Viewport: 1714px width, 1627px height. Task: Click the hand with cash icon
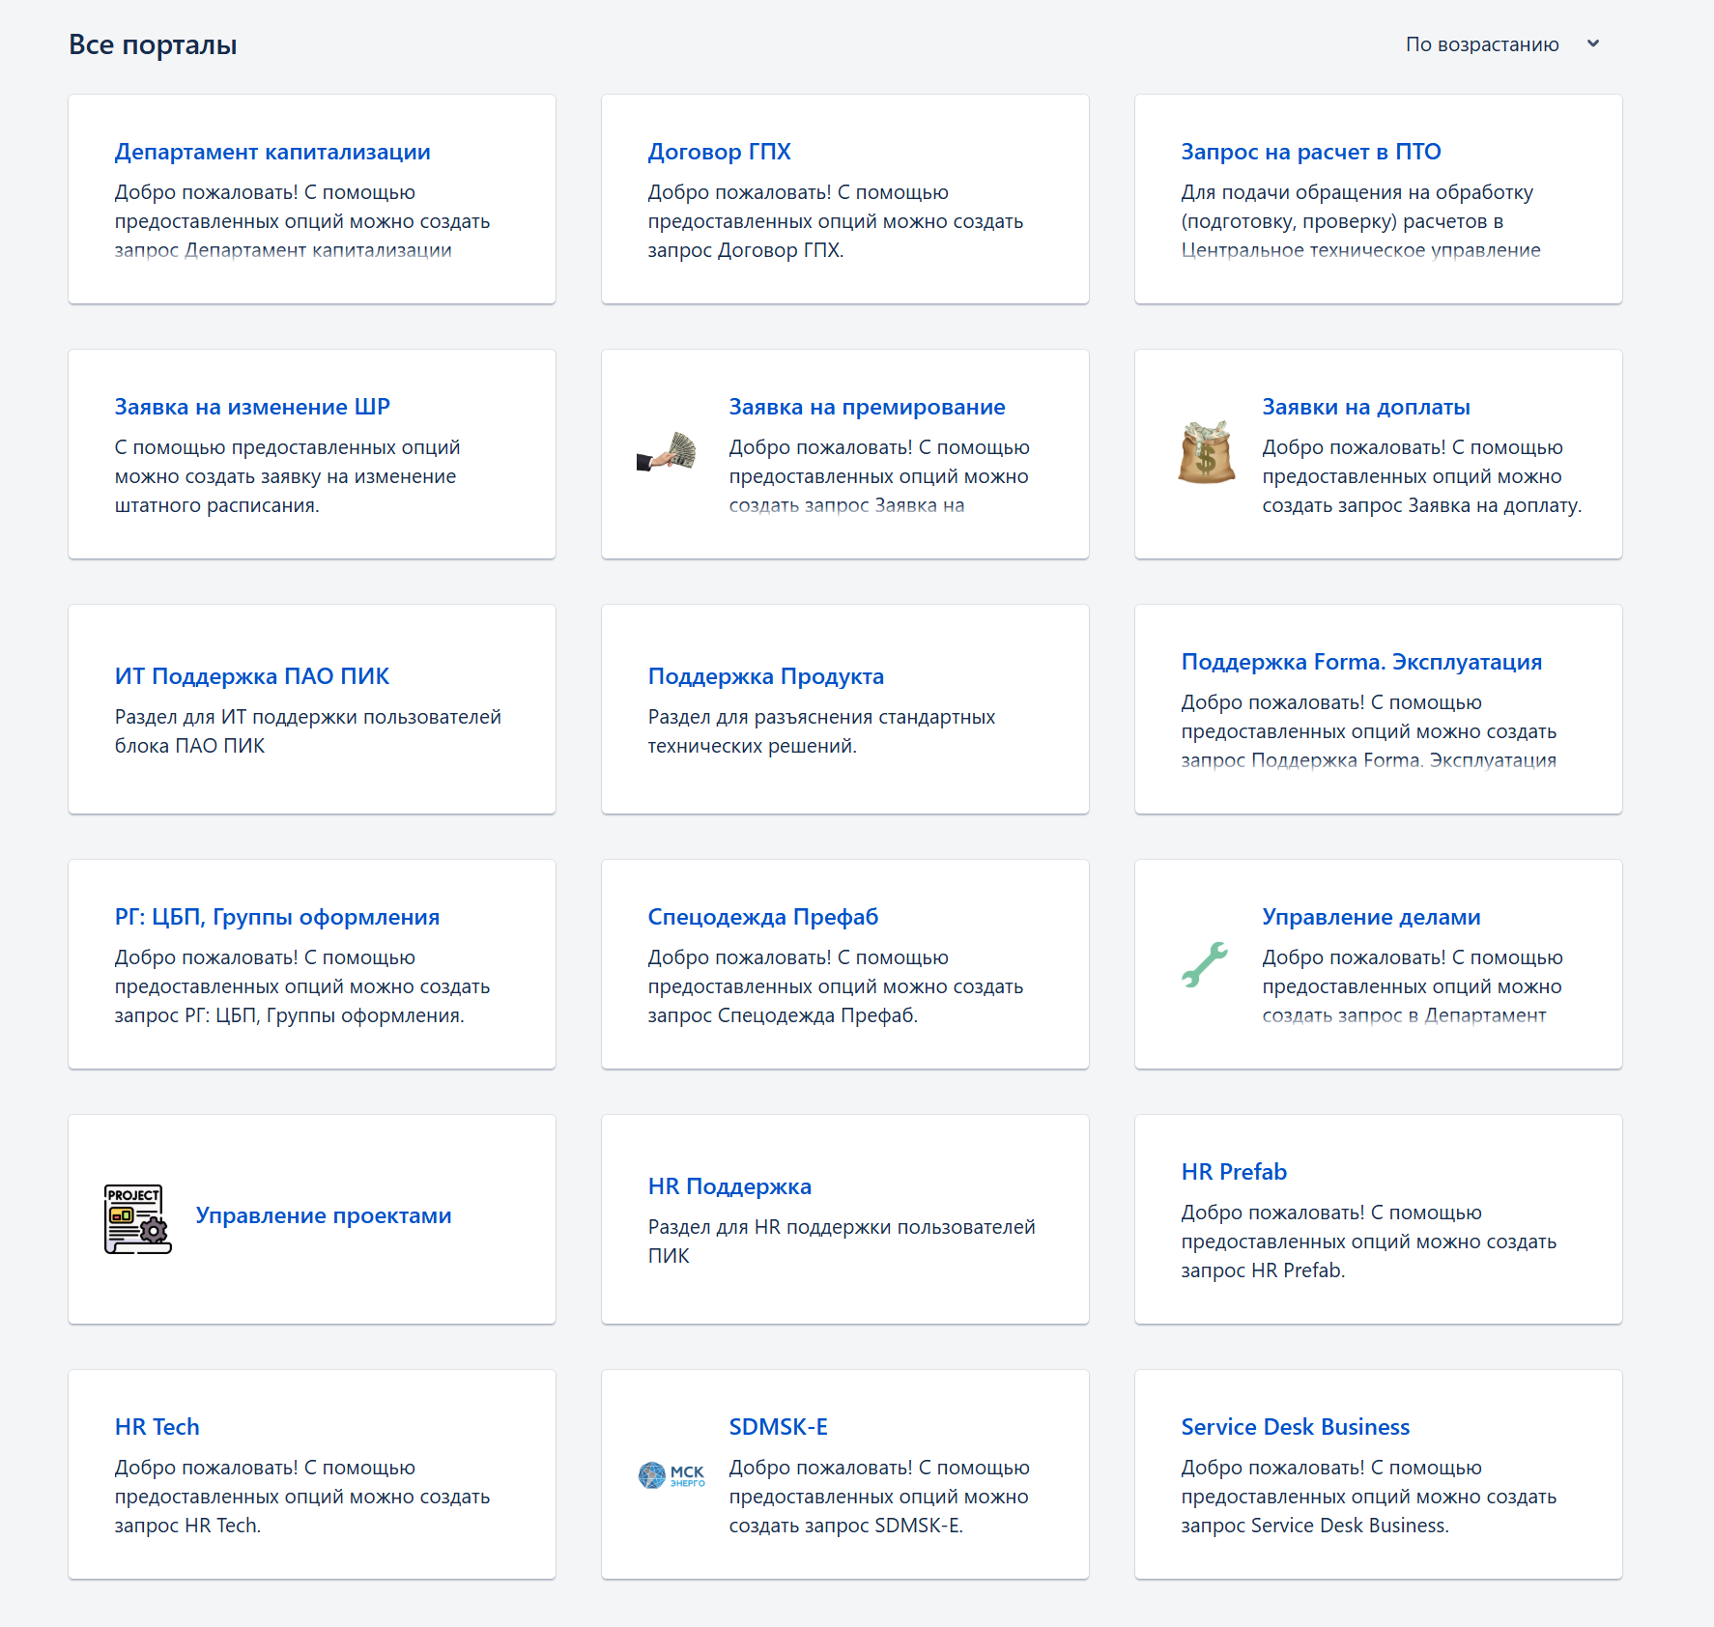coord(667,452)
